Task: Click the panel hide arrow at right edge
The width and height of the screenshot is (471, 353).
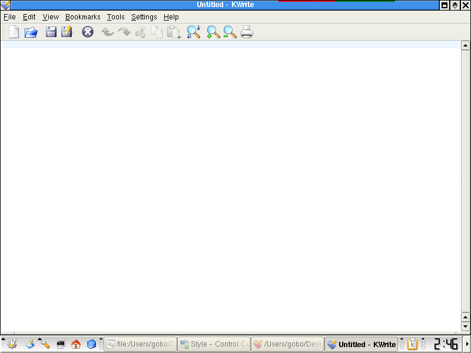Action: (467, 344)
